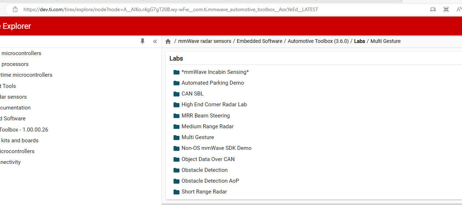Click the folder icon beside Obstacle Detection

click(x=176, y=170)
